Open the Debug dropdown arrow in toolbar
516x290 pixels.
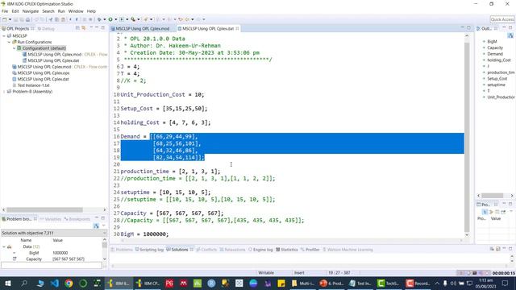coord(104,19)
